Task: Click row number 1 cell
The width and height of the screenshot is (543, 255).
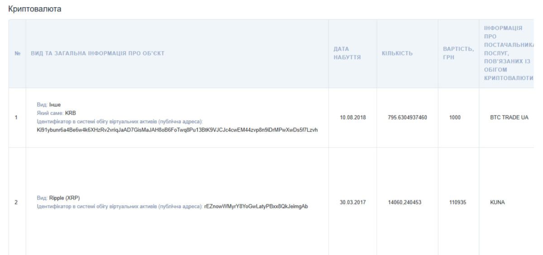Action: tap(16, 117)
